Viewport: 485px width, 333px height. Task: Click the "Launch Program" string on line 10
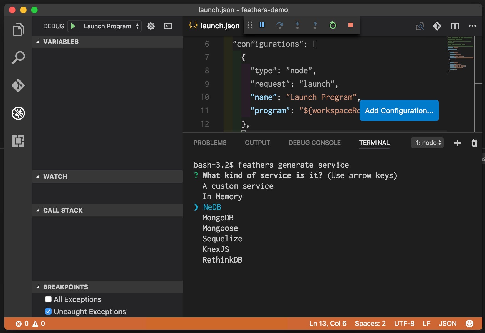pos(321,97)
